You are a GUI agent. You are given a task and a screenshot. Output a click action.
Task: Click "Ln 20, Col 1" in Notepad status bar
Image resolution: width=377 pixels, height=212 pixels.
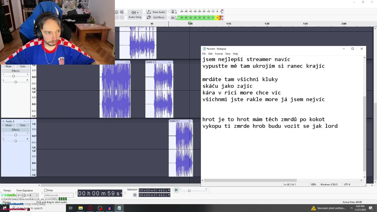coord(290,185)
